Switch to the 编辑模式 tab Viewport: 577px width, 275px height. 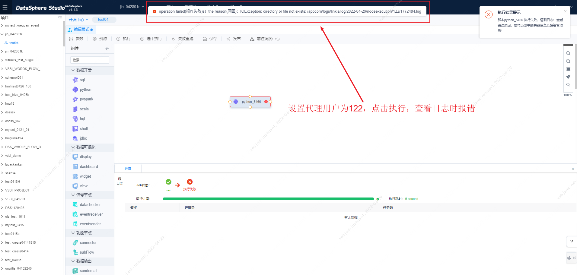[80, 30]
